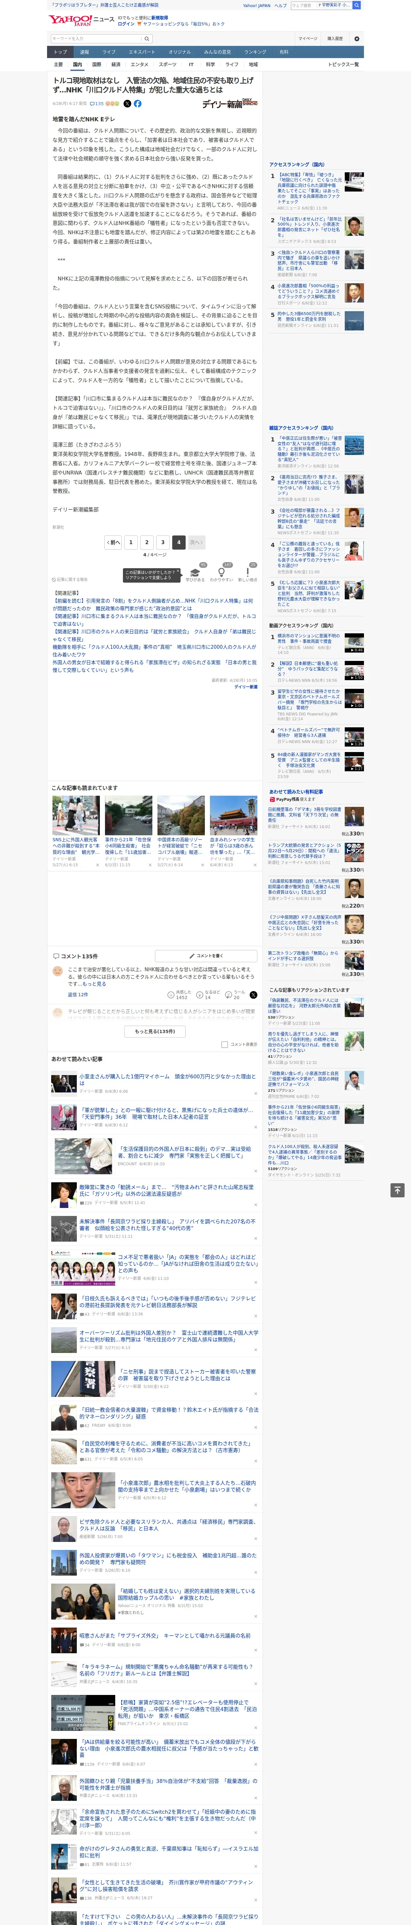Click first commenter's avatar icon

[57, 971]
